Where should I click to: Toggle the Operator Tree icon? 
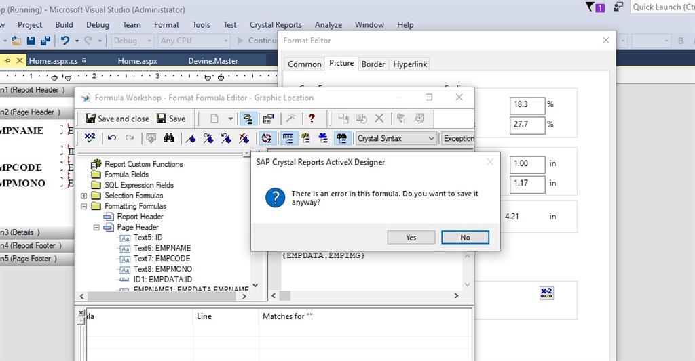(x=324, y=138)
